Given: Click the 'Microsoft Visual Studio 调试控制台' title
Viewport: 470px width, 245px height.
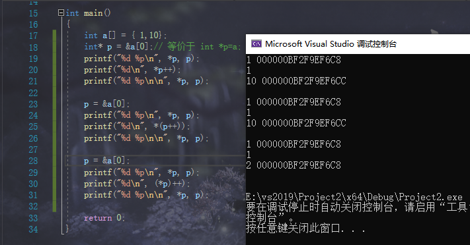Looking at the screenshot, I should click(331, 44).
